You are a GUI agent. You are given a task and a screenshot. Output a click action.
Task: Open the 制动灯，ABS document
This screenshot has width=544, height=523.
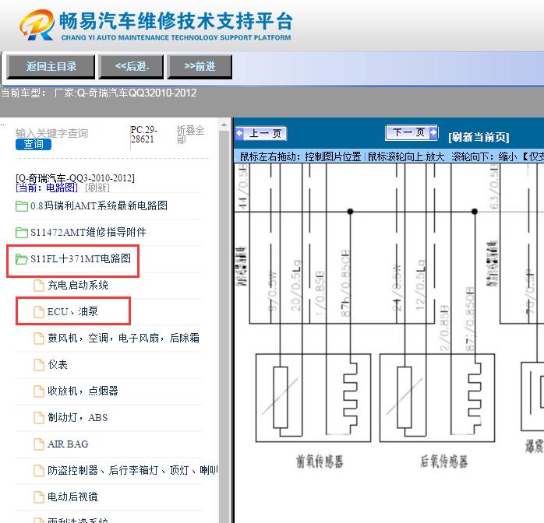[x=77, y=417]
